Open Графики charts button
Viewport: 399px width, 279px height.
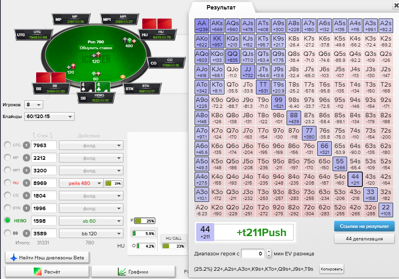pos(133,272)
